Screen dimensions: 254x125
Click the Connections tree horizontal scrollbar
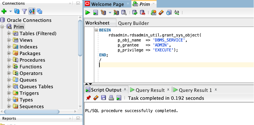pos(31,112)
